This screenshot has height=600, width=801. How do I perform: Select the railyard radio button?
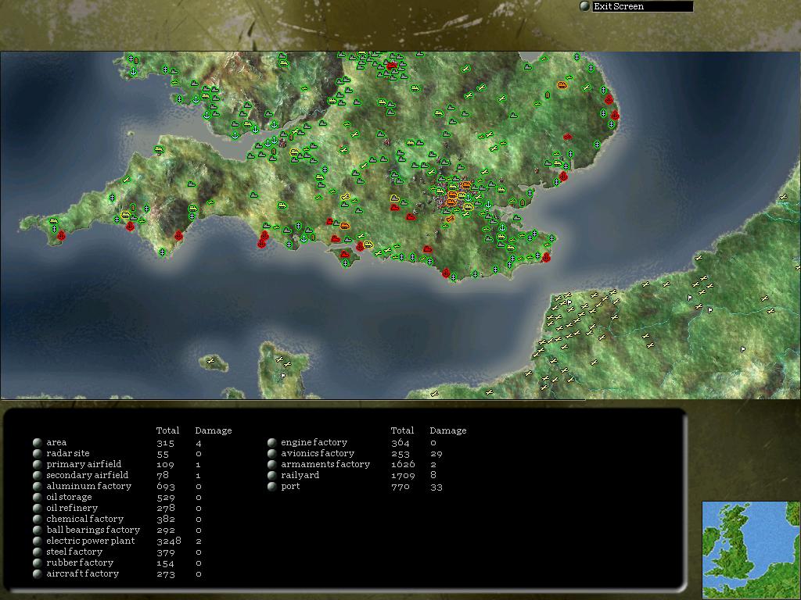tap(271, 475)
